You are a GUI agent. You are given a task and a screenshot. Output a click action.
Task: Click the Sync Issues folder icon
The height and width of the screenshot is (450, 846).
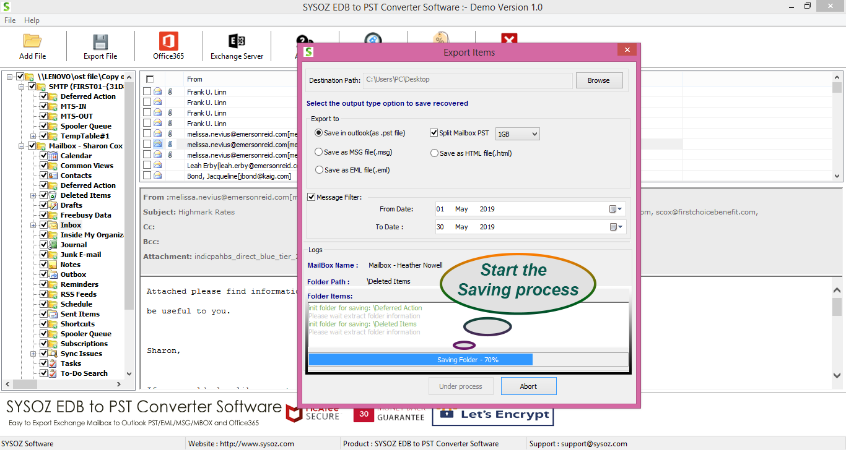[x=53, y=354]
